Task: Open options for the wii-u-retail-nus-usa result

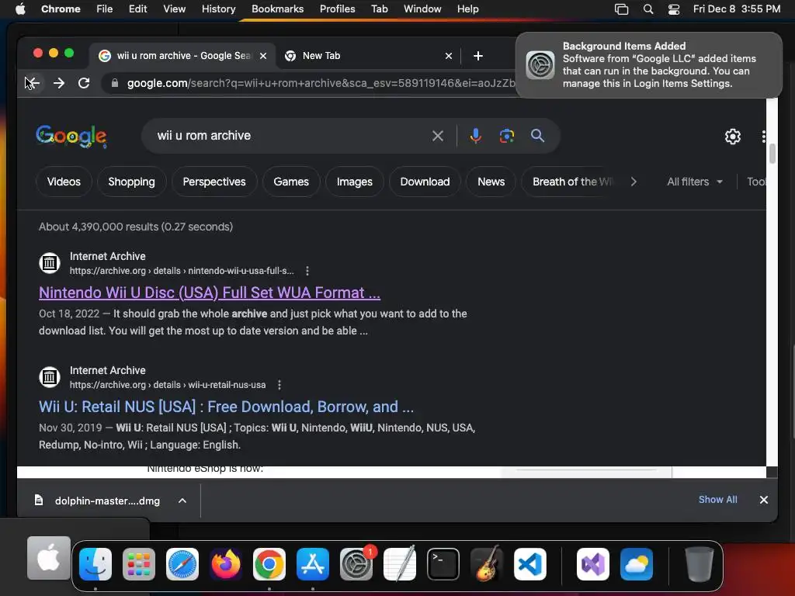Action: pyautogui.click(x=279, y=385)
